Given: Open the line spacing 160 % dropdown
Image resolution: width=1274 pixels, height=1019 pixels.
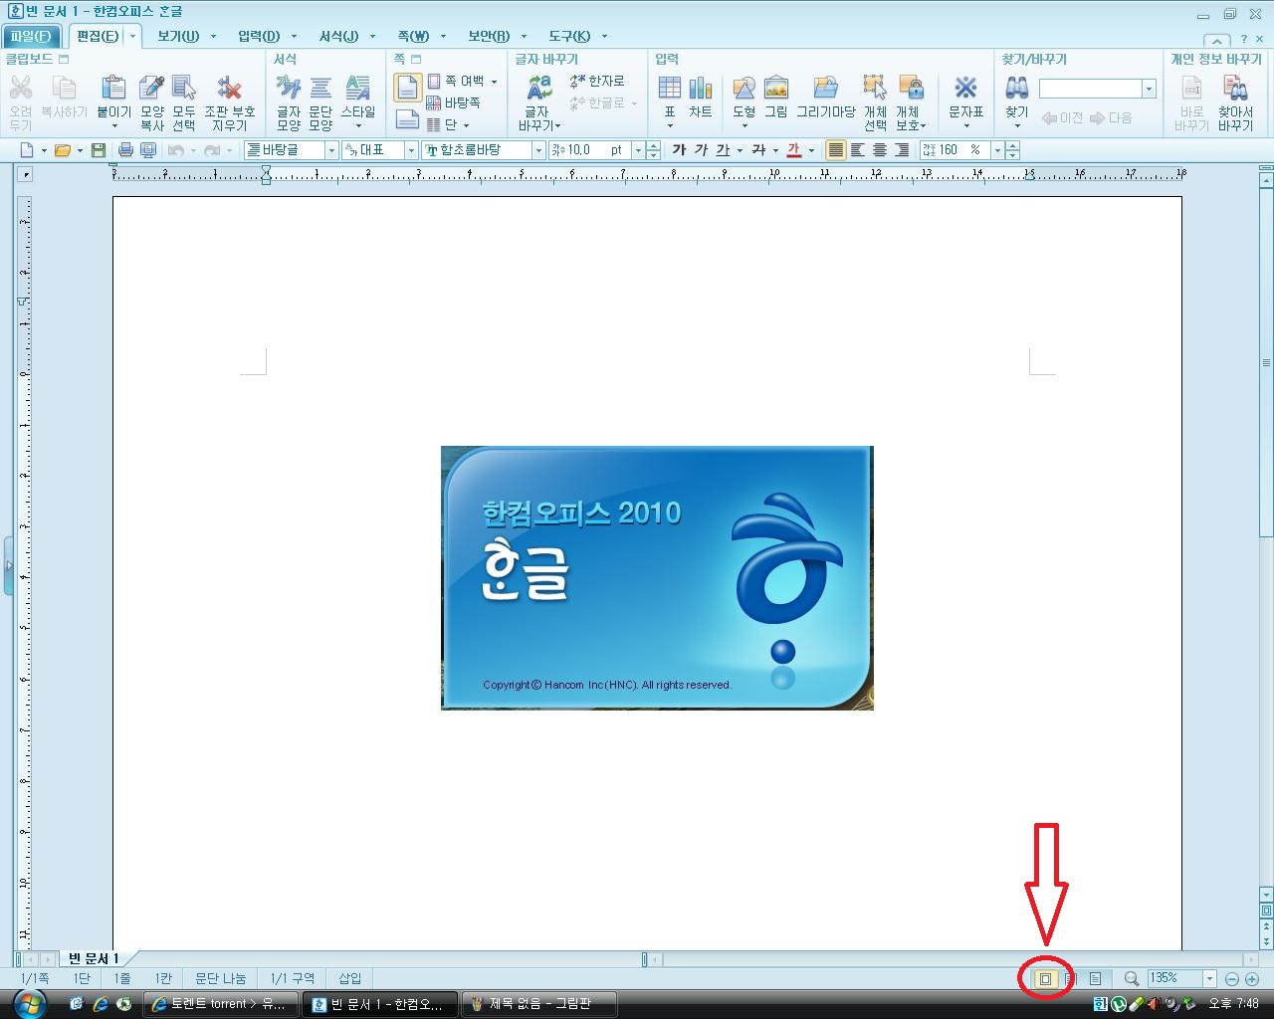Looking at the screenshot, I should click(x=997, y=150).
